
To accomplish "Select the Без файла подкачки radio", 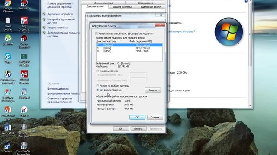I will click(97, 90).
